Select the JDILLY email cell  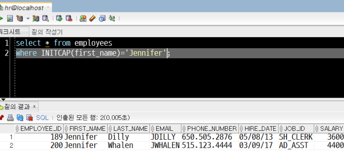pyautogui.click(x=166, y=137)
